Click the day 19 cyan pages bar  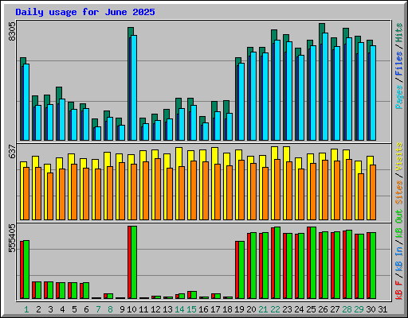pos(241,102)
